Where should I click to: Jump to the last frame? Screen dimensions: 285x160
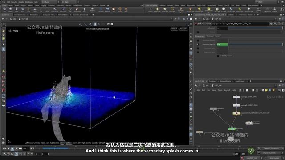point(20,148)
